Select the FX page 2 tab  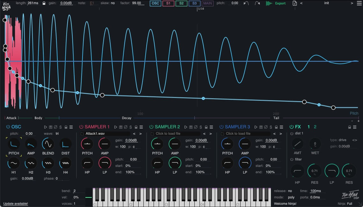[315, 127]
